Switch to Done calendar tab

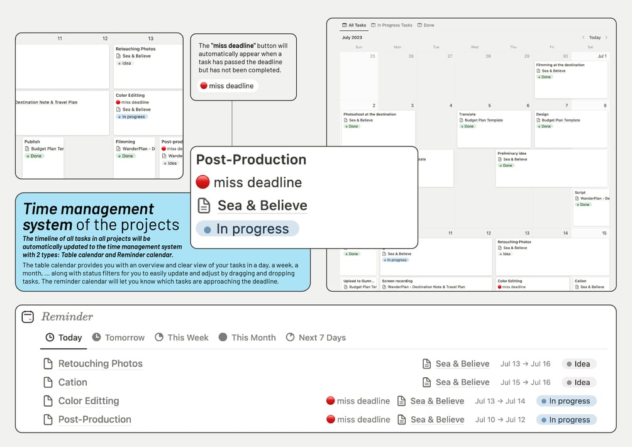coord(426,25)
